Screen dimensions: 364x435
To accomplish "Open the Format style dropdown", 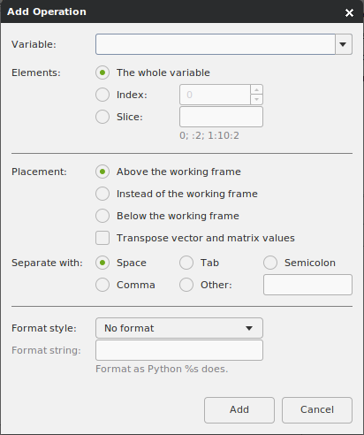I will [x=179, y=328].
